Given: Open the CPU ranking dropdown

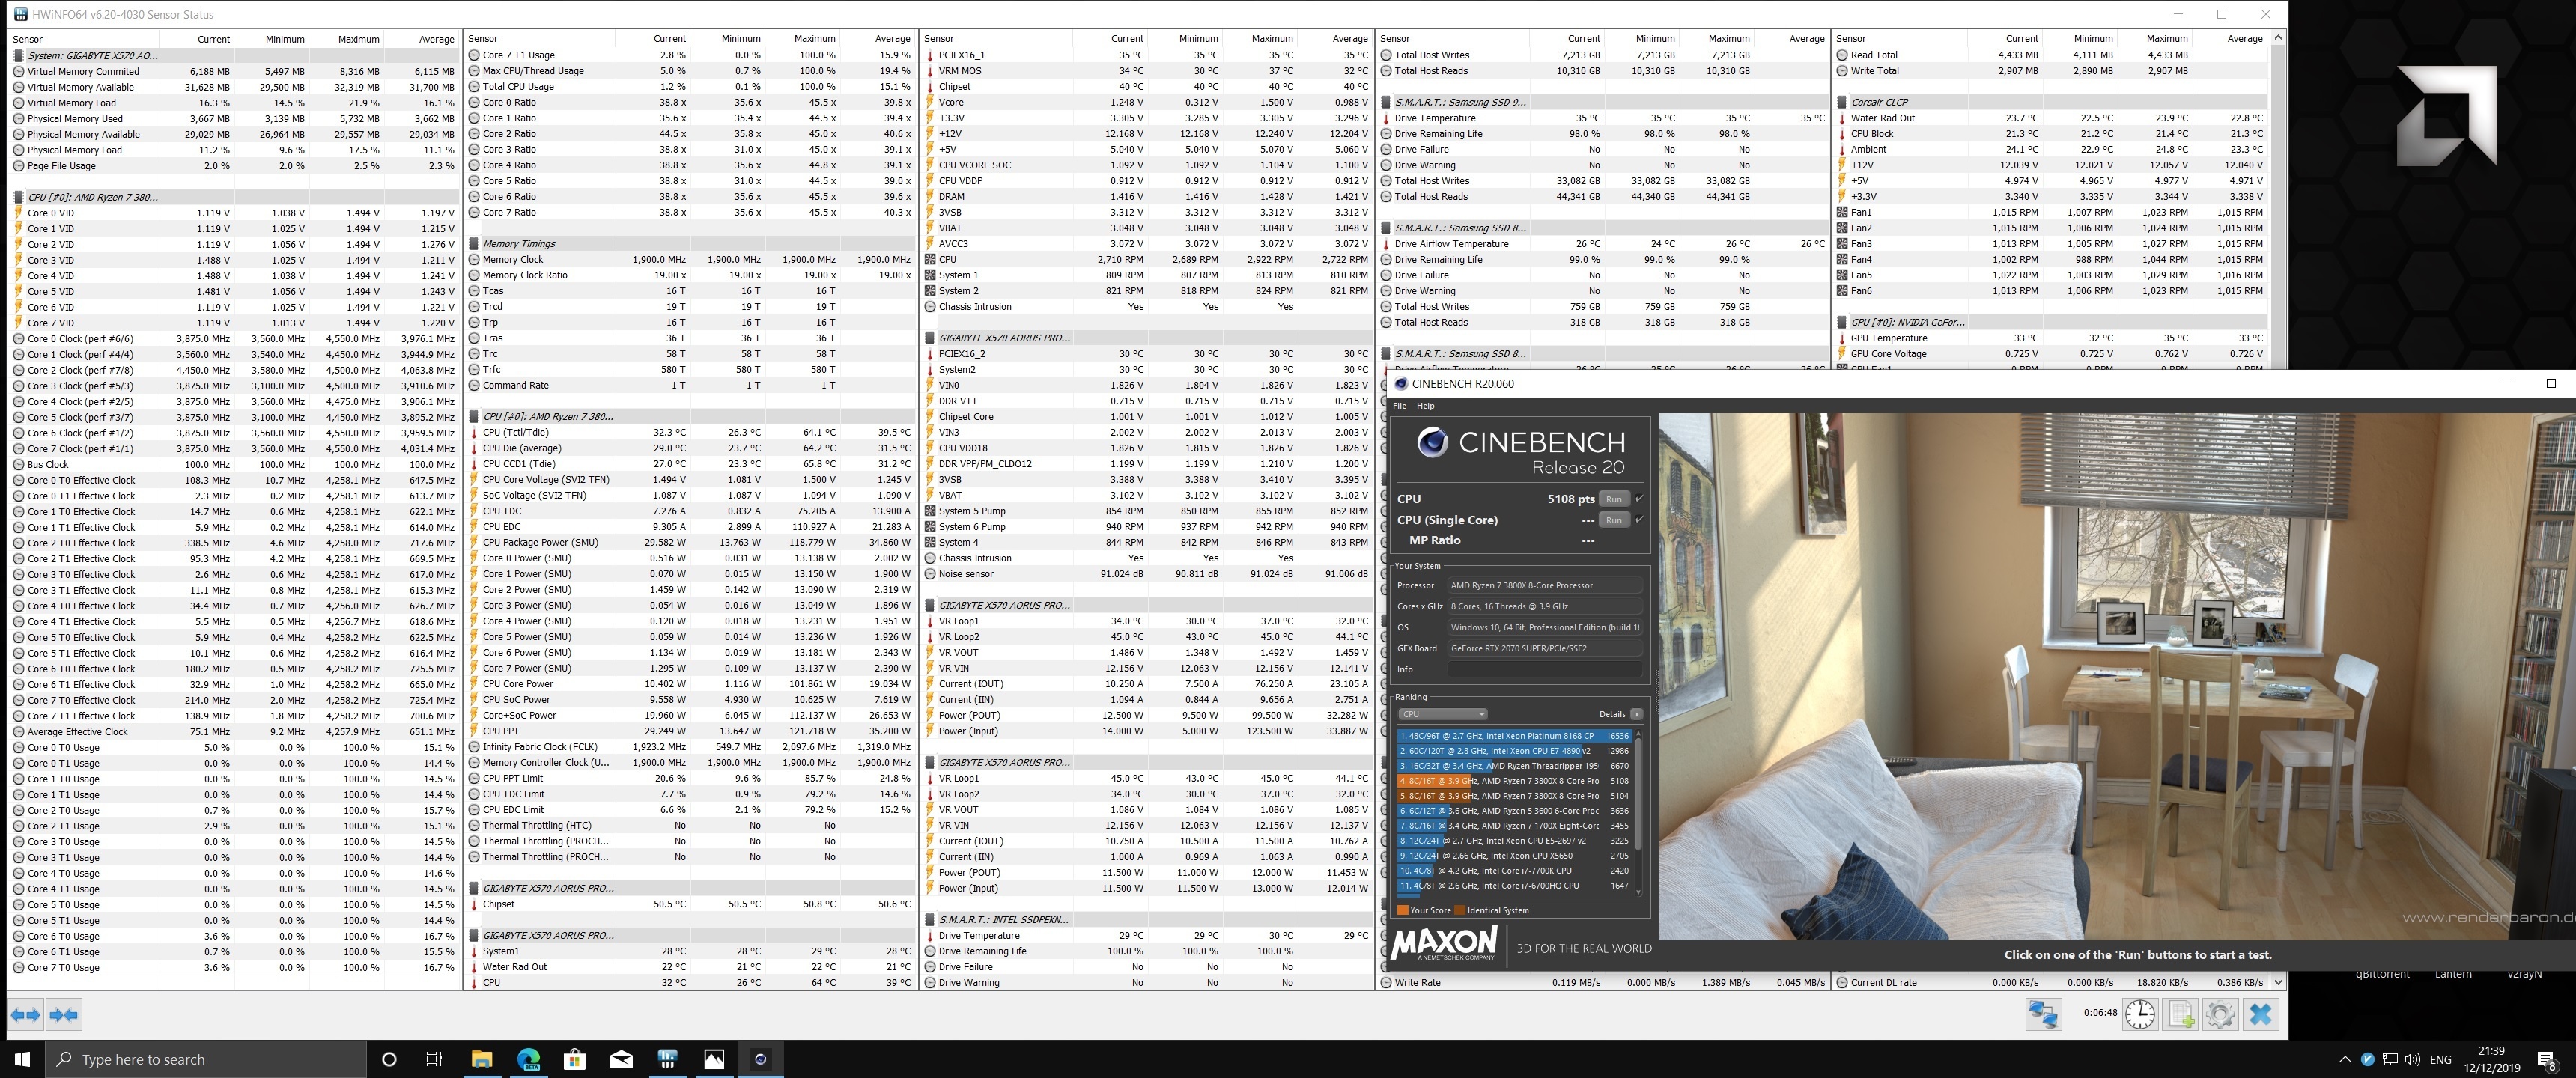Looking at the screenshot, I should [x=1443, y=714].
